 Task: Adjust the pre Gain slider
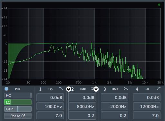click(18, 109)
